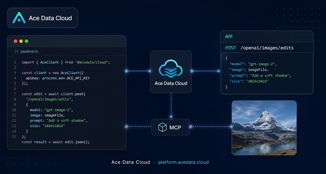
Task: Click the Ace Data Cloud center card
Action: pyautogui.click(x=171, y=72)
